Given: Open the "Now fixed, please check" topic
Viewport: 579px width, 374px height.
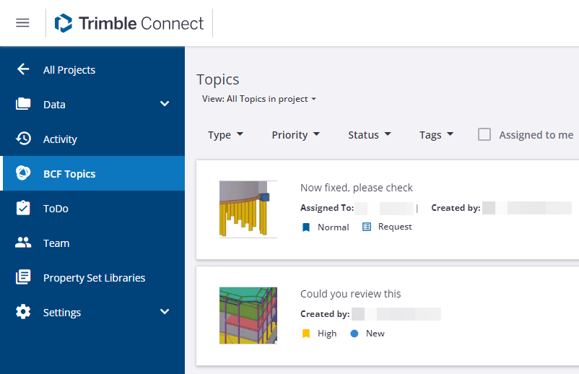Looking at the screenshot, I should point(357,188).
